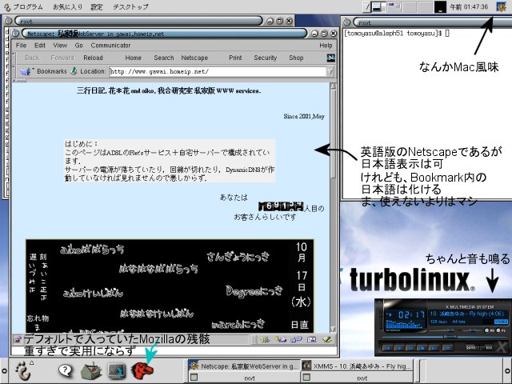Click Security in Netscape toolbar
512x384 pixels.
[265, 58]
